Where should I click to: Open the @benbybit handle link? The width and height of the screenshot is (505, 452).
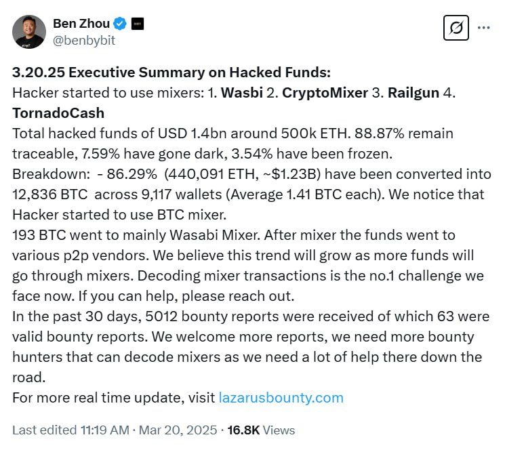84,41
